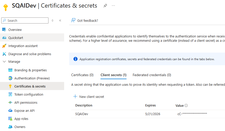Open Integration assistant rocket icon
The height and width of the screenshot is (131, 225).
[x=4, y=46]
